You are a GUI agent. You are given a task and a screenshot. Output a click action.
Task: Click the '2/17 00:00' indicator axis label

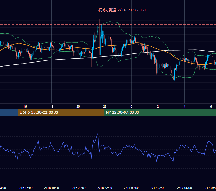(131, 188)
